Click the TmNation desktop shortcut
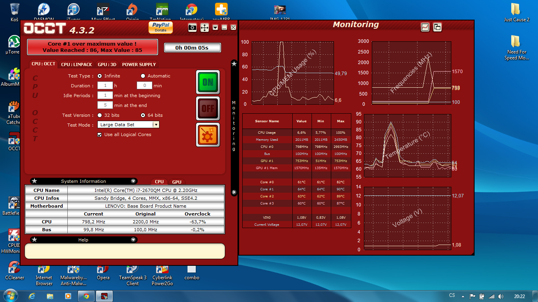This screenshot has height=302, width=538. [x=162, y=12]
